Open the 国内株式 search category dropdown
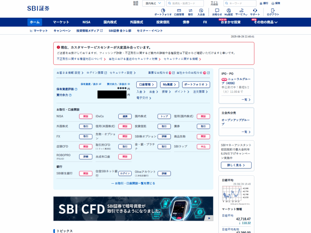311x233 pixels. click(153, 3)
